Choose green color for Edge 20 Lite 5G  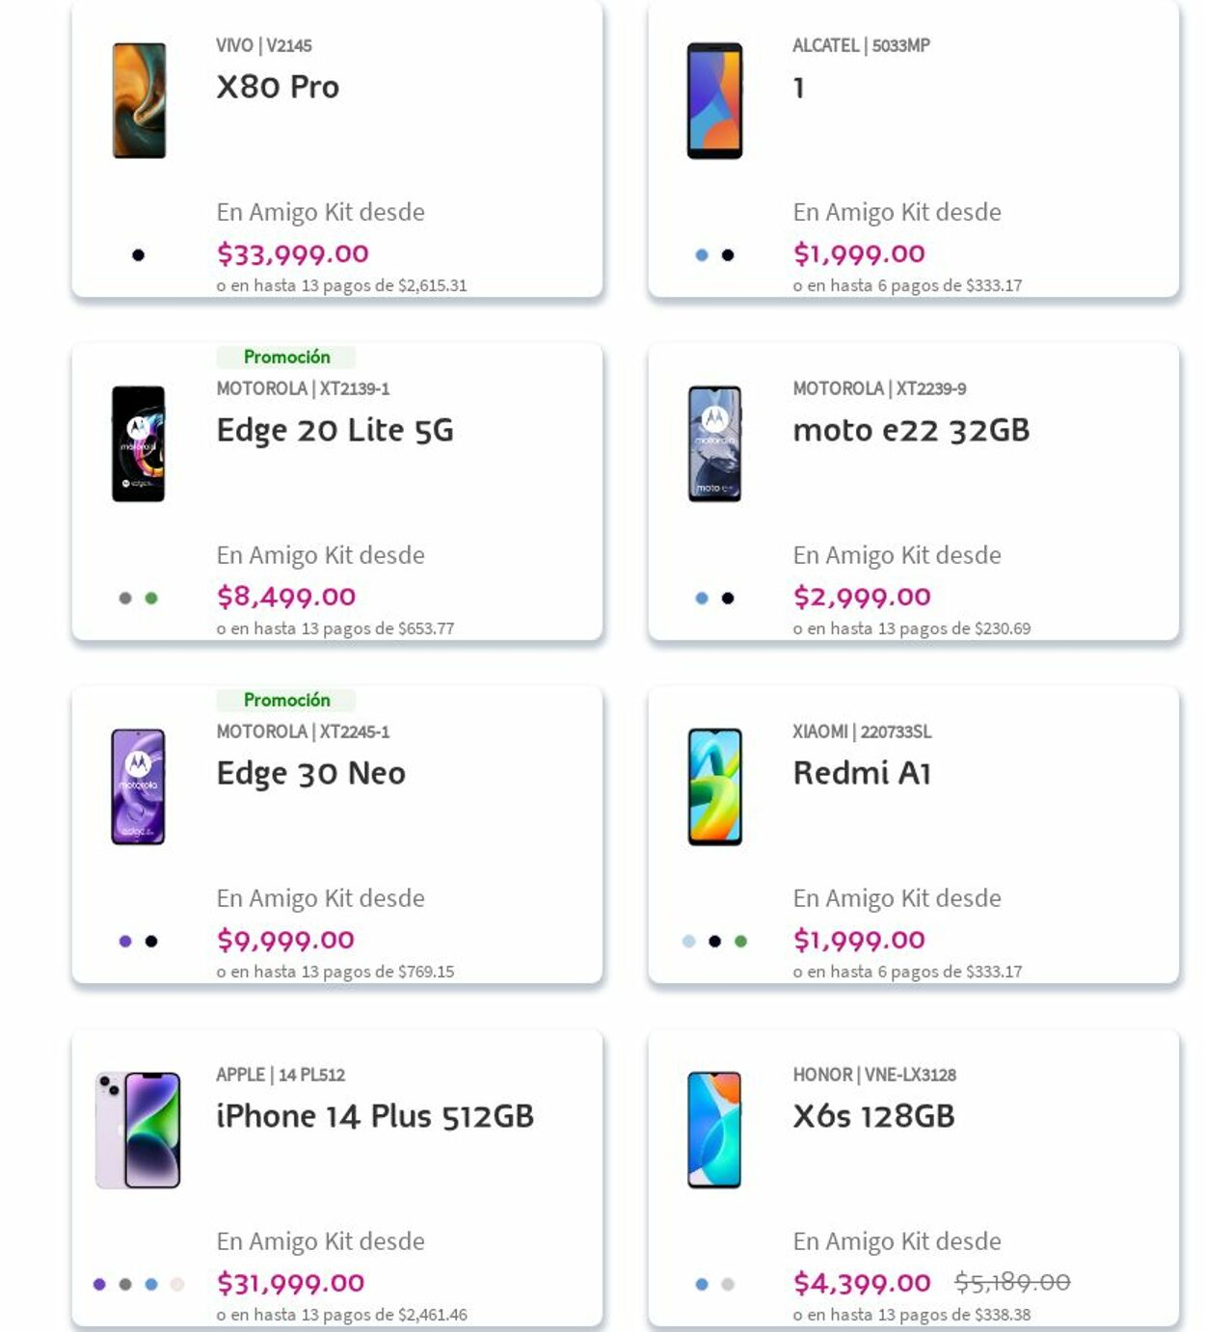point(151,599)
